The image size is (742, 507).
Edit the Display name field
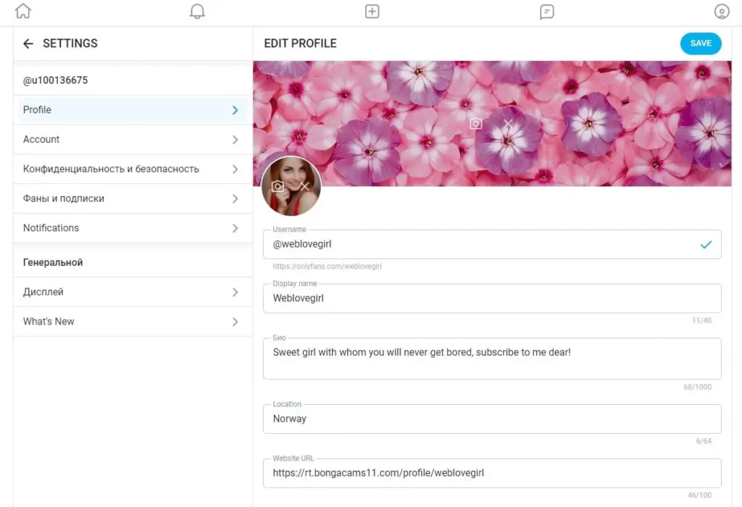click(x=492, y=298)
